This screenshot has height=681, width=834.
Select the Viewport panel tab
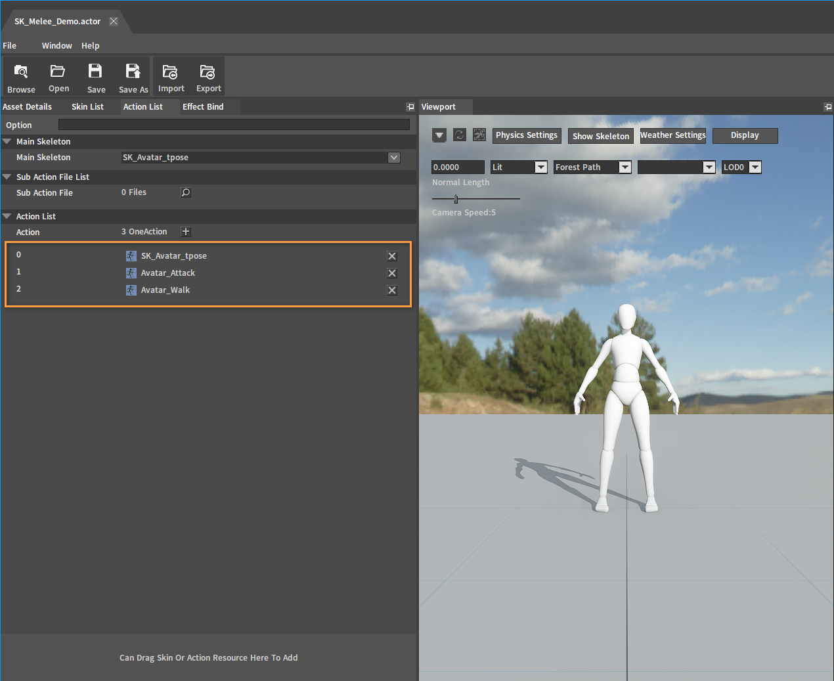439,107
